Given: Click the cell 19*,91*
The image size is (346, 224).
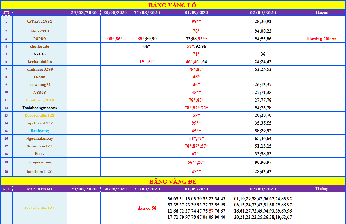Looking at the screenshot, I should [147, 62].
